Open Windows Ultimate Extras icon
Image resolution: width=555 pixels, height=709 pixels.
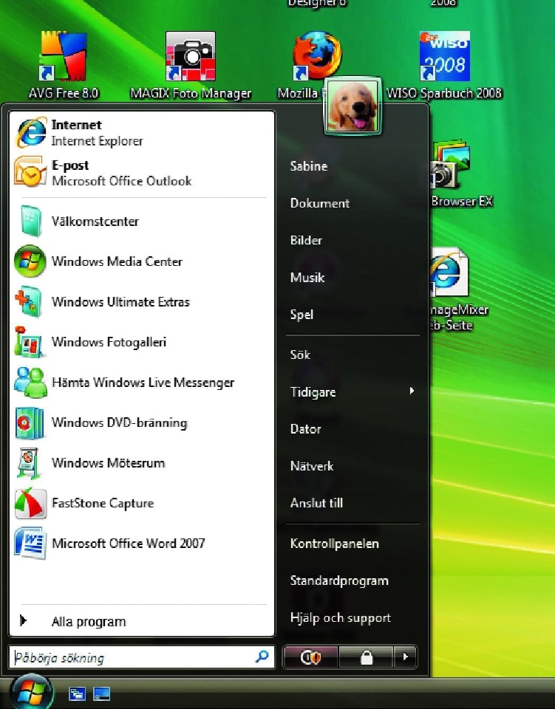pos(29,302)
